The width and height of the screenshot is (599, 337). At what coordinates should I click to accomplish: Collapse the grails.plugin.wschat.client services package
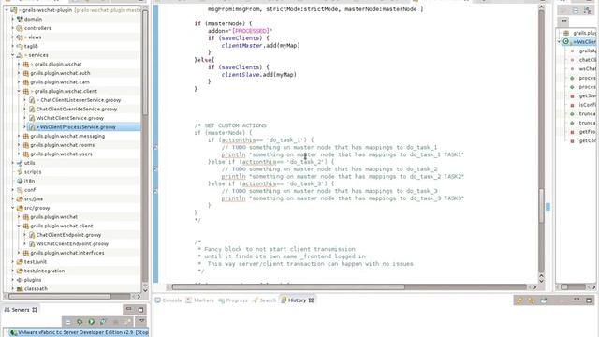click(x=19, y=91)
